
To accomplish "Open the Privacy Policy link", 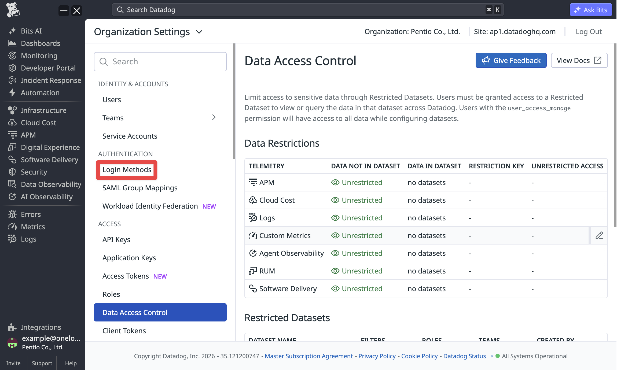I will [377, 356].
